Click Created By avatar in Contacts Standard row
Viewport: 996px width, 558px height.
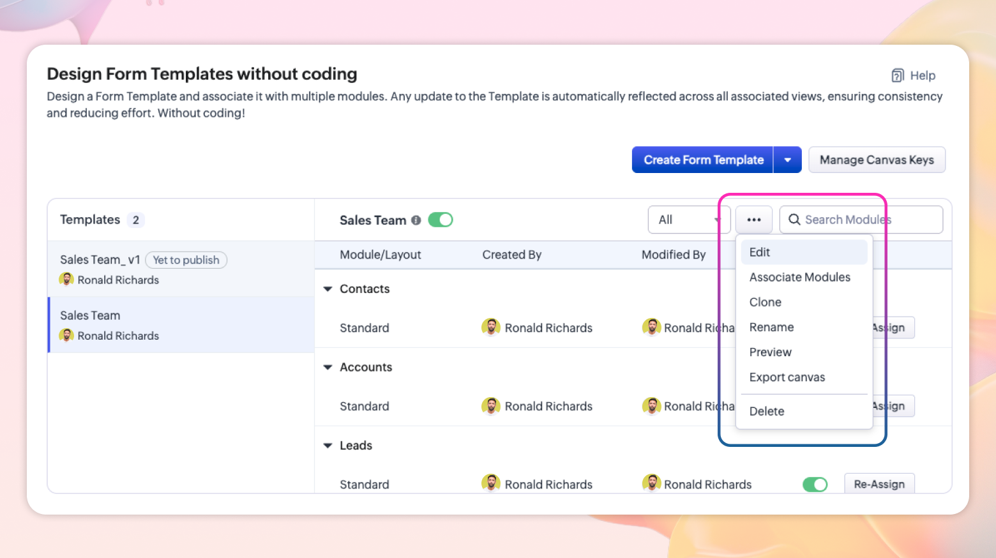click(x=490, y=328)
